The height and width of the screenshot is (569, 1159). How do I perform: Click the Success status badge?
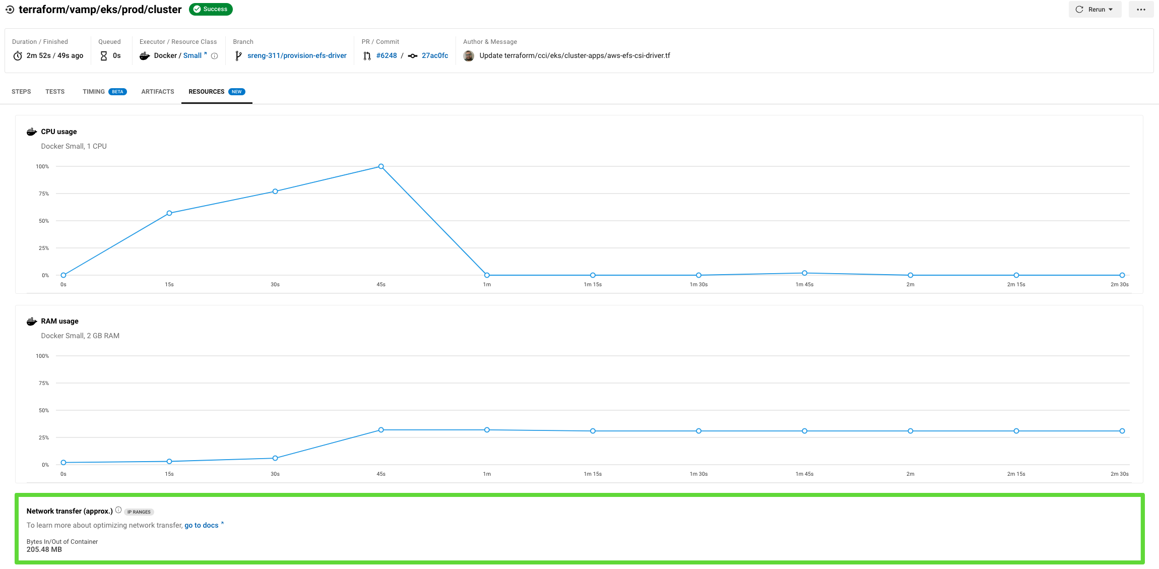pos(212,9)
